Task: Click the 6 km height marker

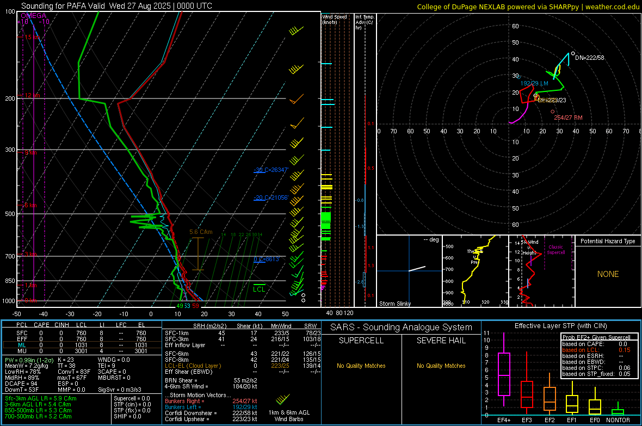Action: pos(30,205)
